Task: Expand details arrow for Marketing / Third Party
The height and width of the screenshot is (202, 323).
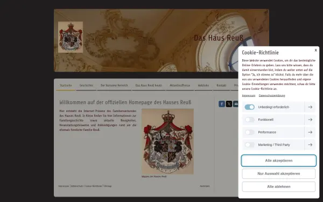Action: [310, 145]
